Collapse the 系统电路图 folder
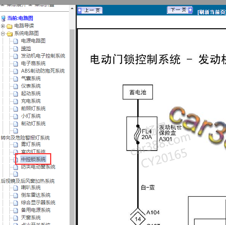 point(3,34)
